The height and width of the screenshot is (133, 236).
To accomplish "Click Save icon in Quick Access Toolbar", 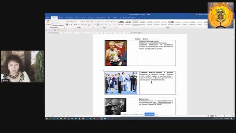I will click(46, 30).
